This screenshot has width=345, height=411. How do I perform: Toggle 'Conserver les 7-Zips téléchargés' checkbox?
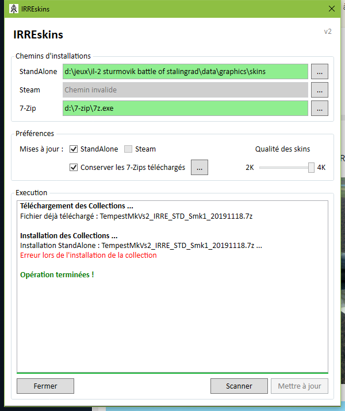click(x=74, y=167)
